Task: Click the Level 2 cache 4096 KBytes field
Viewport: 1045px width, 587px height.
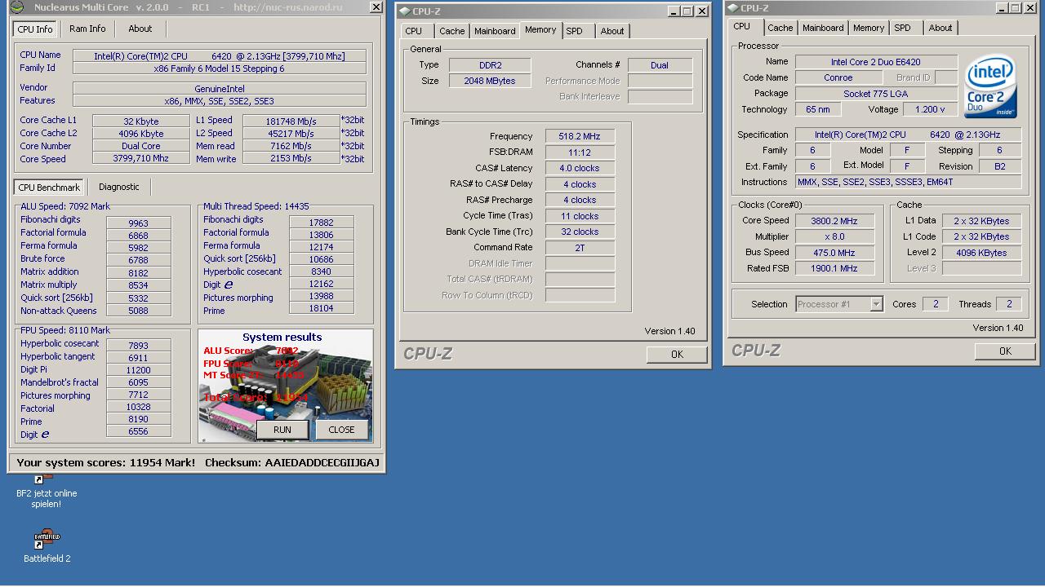Action: click(981, 253)
